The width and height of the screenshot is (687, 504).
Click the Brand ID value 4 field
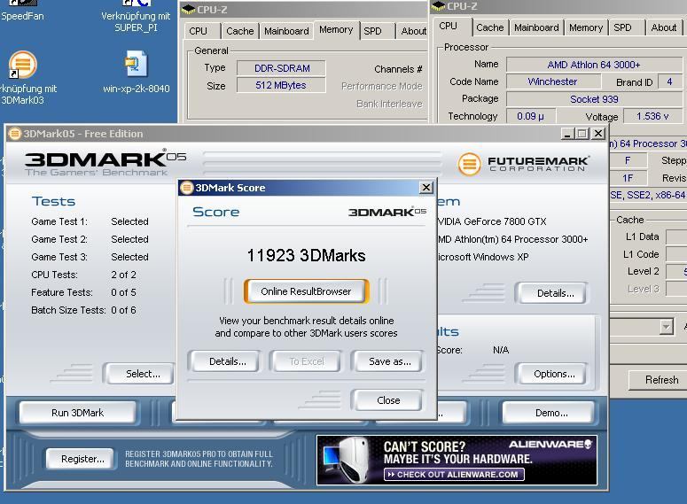(x=669, y=81)
